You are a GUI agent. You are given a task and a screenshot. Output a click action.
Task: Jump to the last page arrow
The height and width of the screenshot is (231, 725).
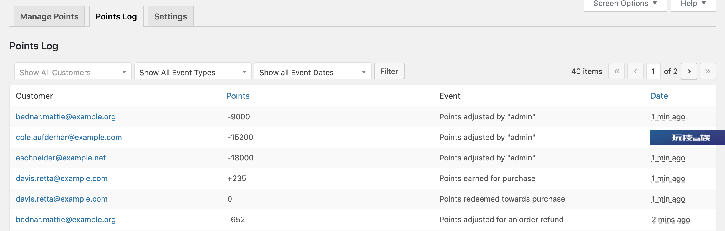click(708, 71)
